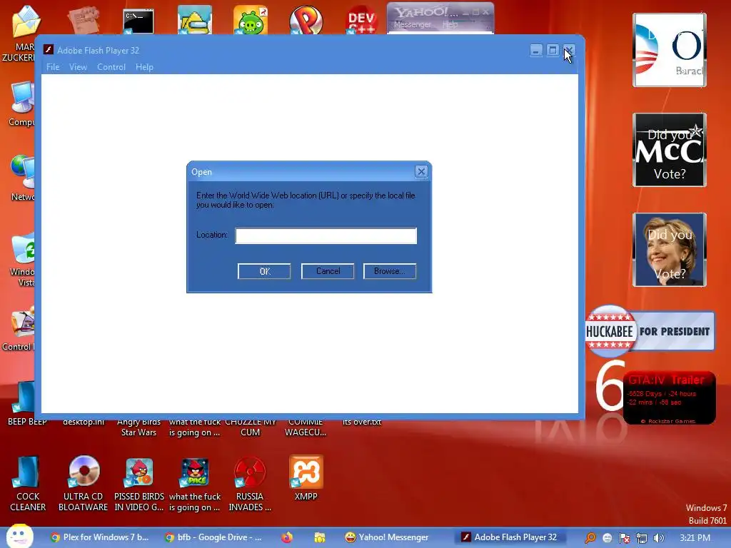
Task: Click the 3:21 PM taskbar clock
Action: 695,538
